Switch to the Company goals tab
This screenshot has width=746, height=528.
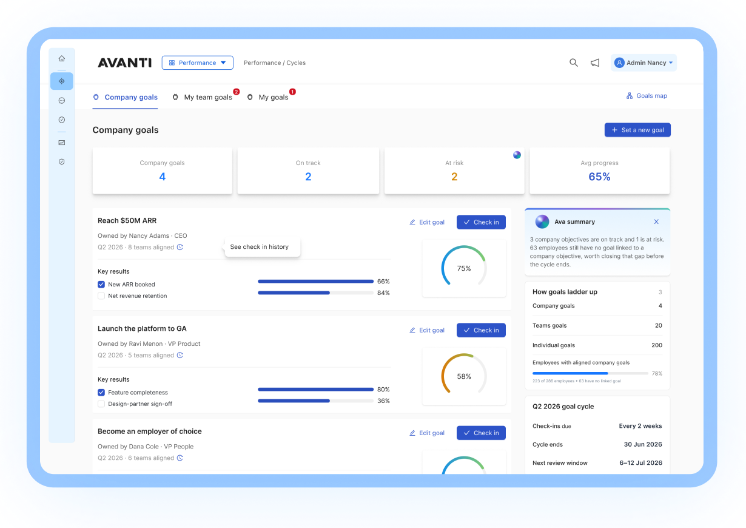125,97
